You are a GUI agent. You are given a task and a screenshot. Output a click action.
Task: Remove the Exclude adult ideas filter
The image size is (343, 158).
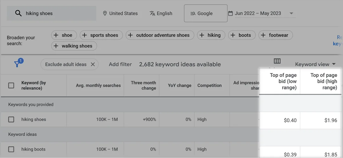pyautogui.click(x=93, y=64)
